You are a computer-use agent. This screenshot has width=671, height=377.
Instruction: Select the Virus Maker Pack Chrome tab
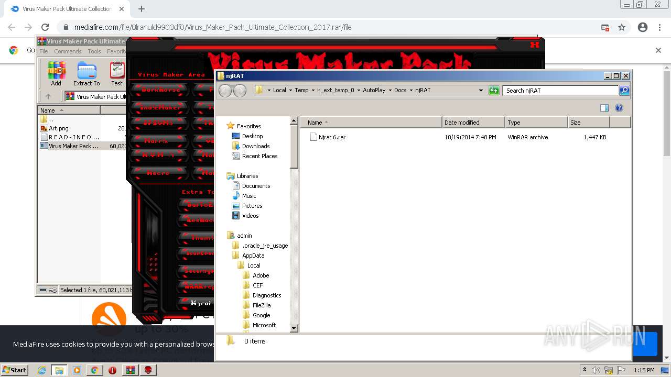67,9
